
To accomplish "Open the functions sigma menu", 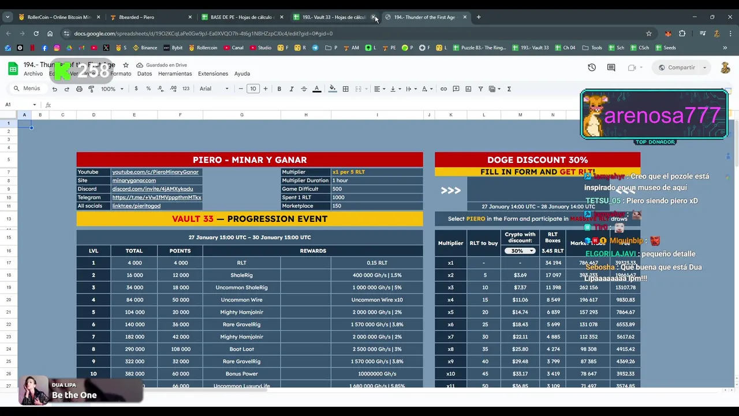I will 509,89.
